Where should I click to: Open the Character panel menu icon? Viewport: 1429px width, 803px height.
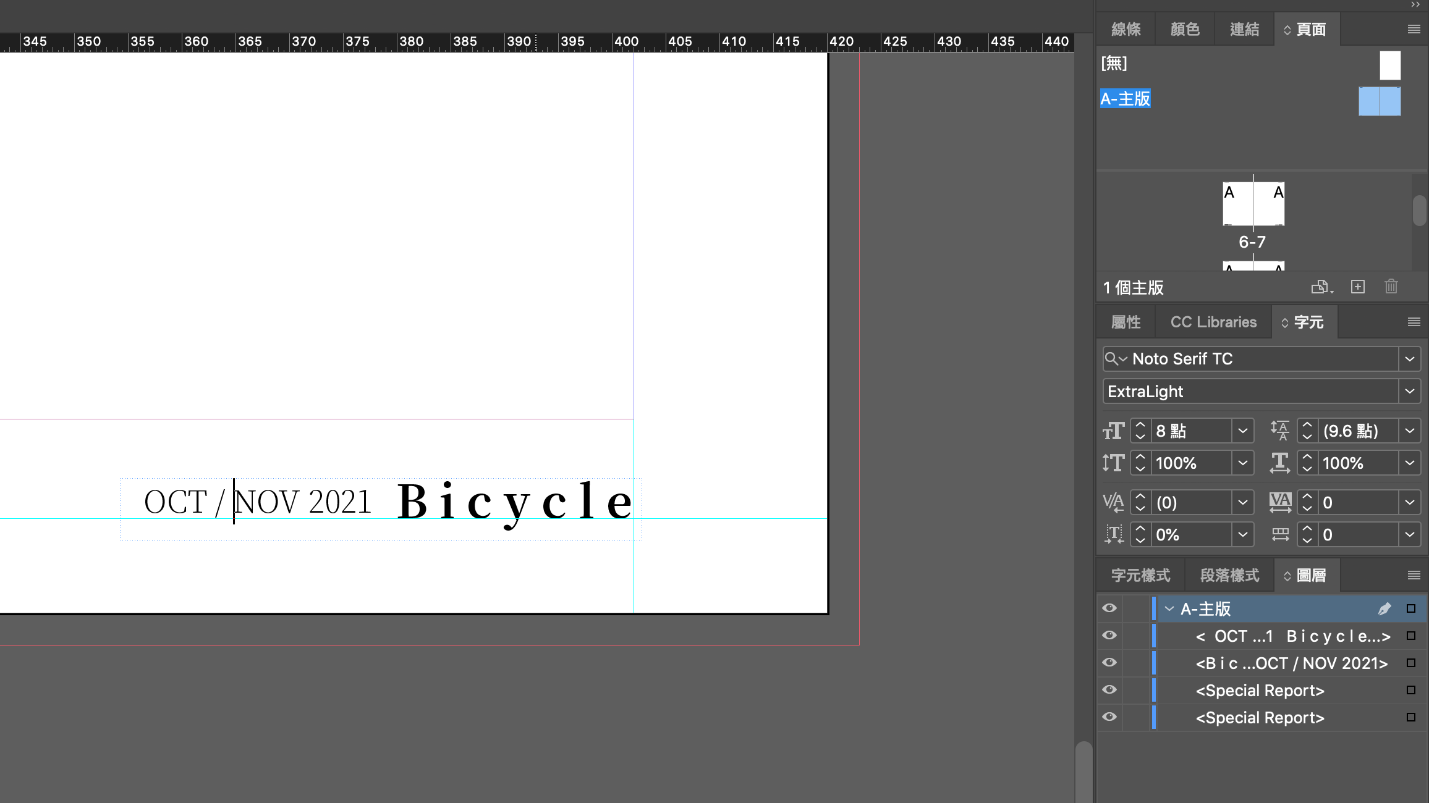[x=1414, y=322]
